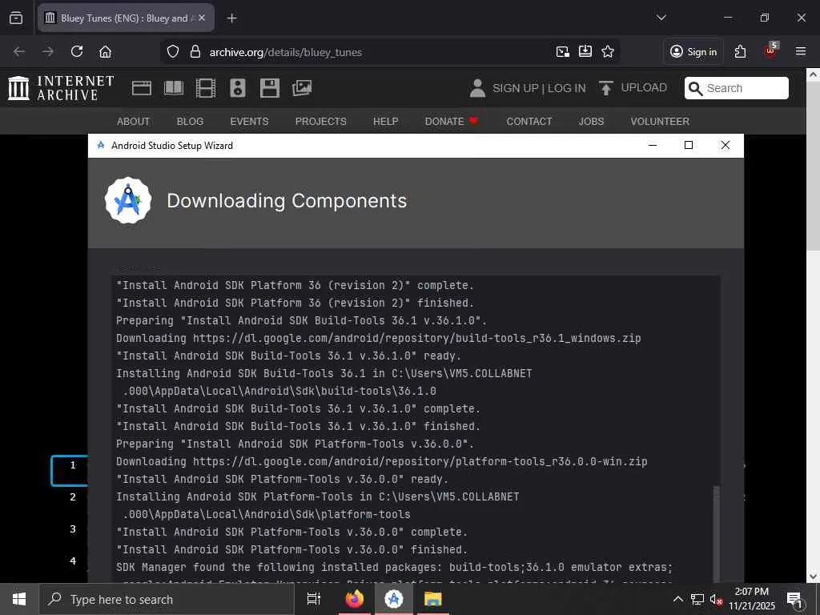Open Web archive icon in Archive nav
Viewport: 820px width, 615px height.
(x=141, y=88)
